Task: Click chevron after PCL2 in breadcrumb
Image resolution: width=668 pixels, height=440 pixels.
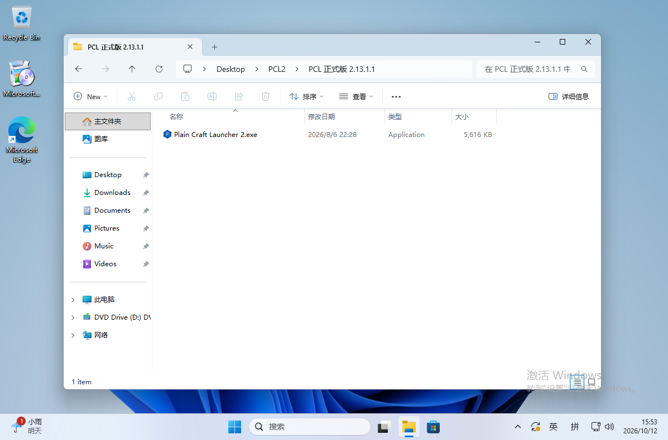Action: (297, 69)
